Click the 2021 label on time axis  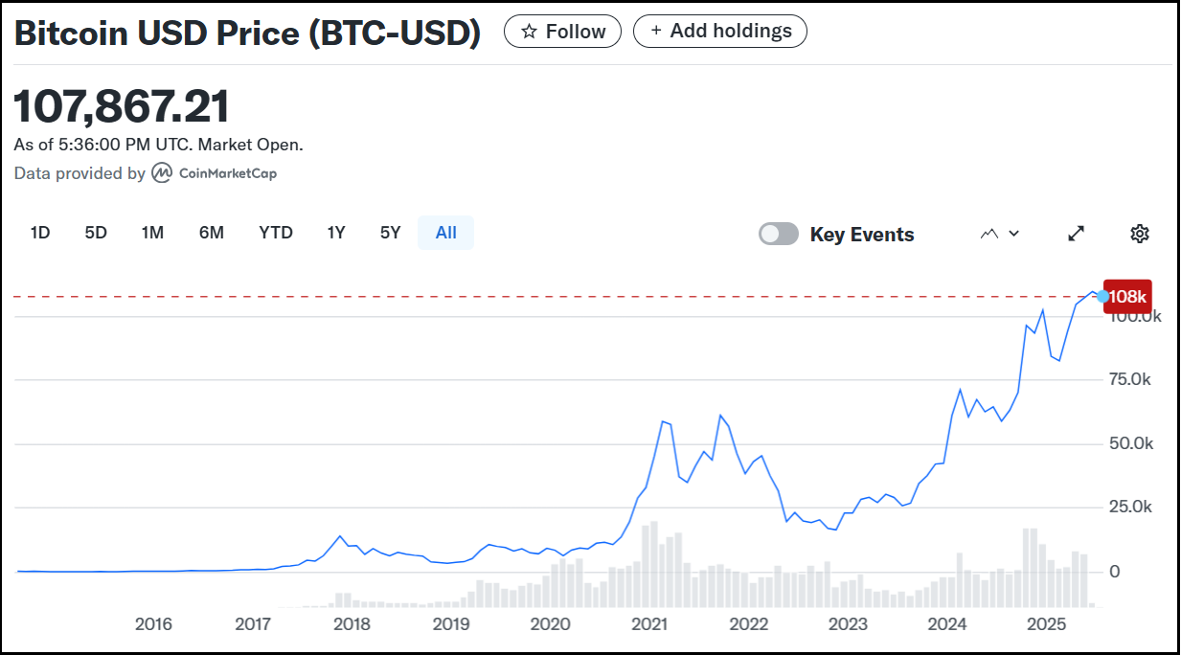pos(649,625)
